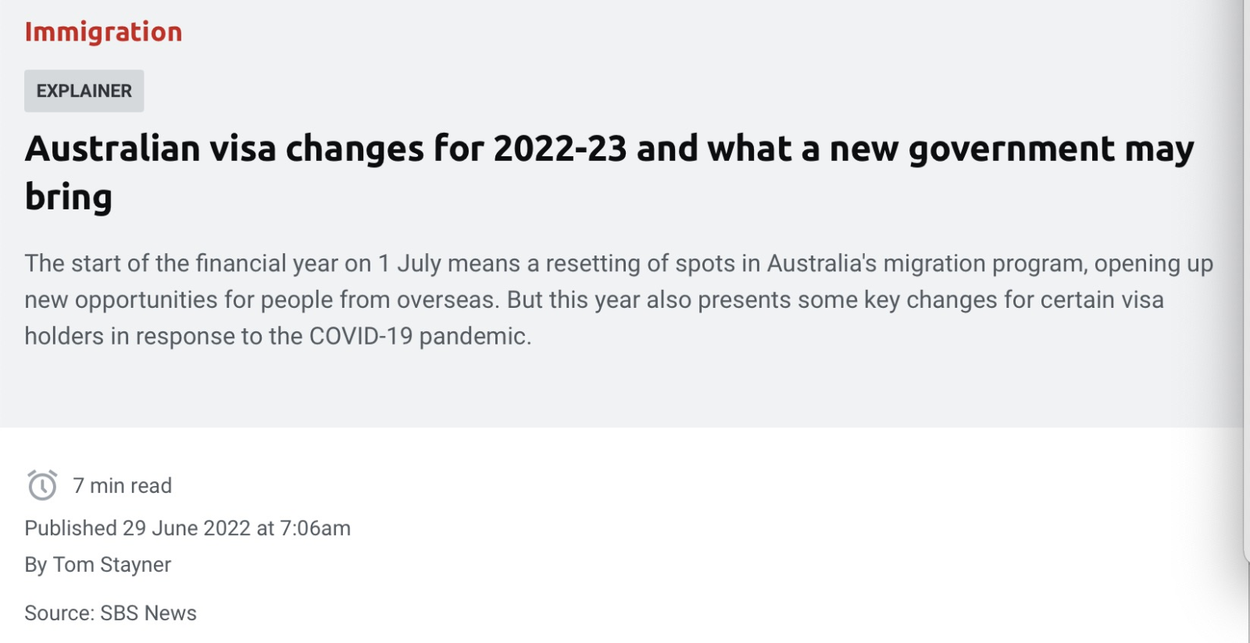Click the "Published" label before the date

70,528
